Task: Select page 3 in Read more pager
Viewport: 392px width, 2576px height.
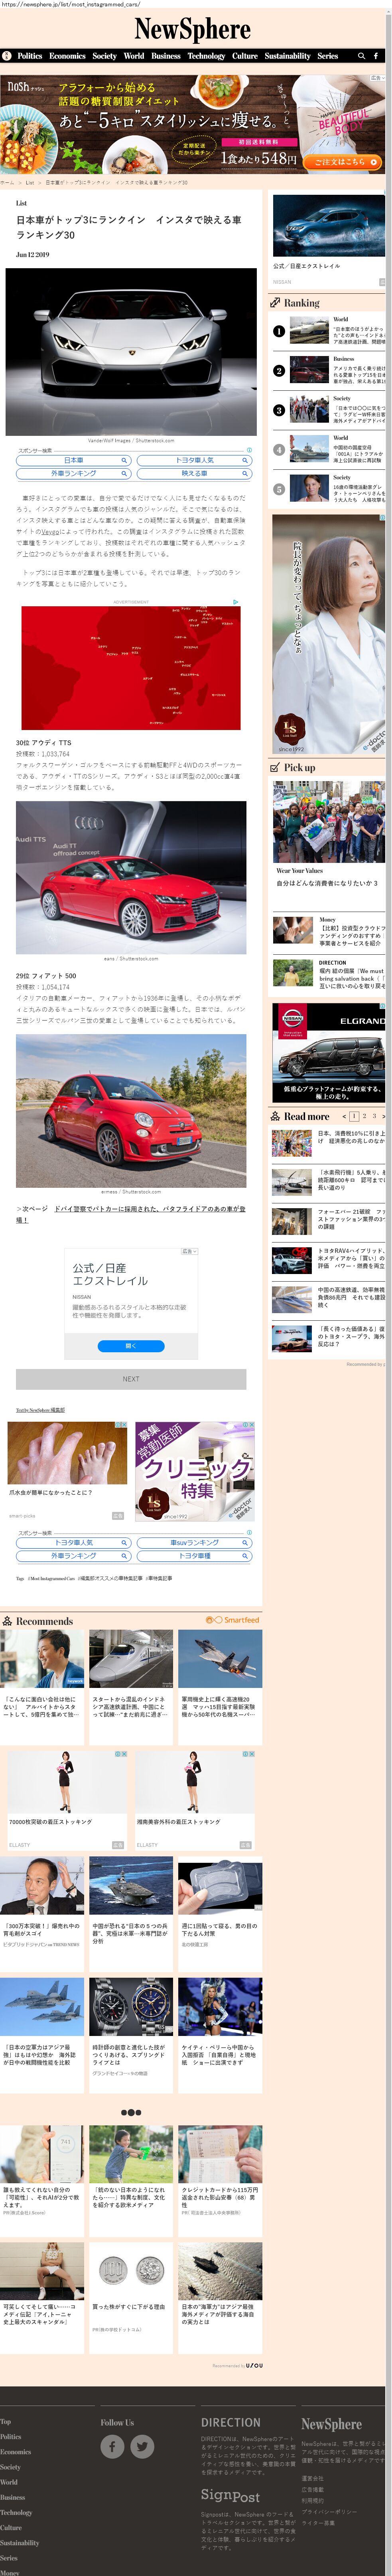Action: (x=374, y=1116)
